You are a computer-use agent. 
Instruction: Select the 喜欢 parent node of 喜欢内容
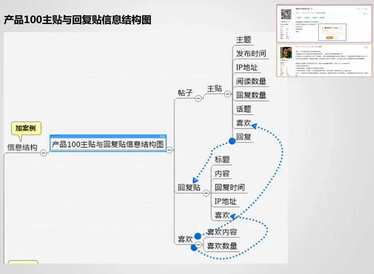coord(185,239)
